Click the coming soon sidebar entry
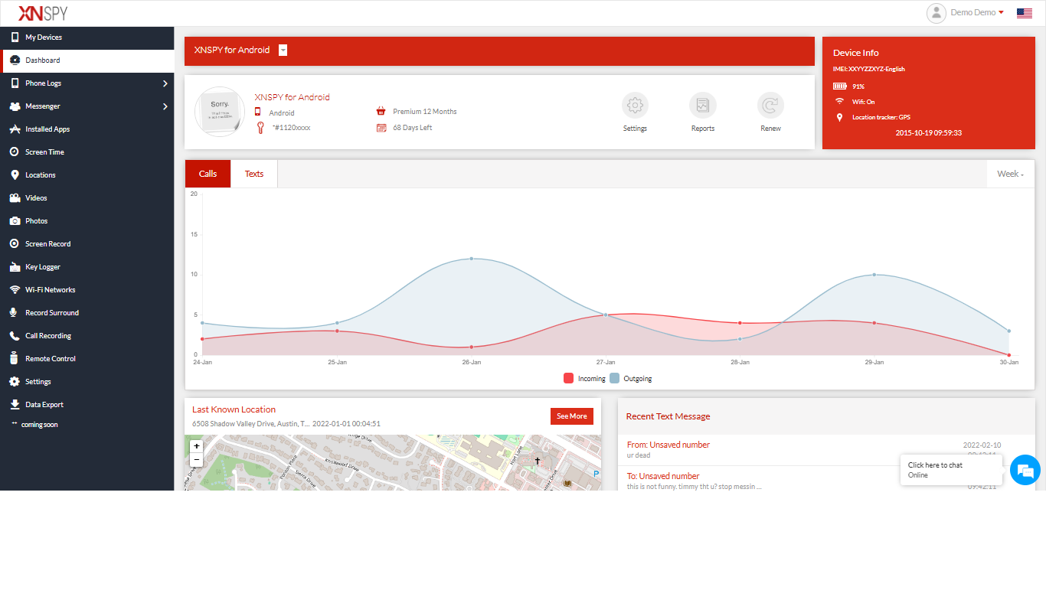This screenshot has width=1046, height=600. click(x=39, y=425)
